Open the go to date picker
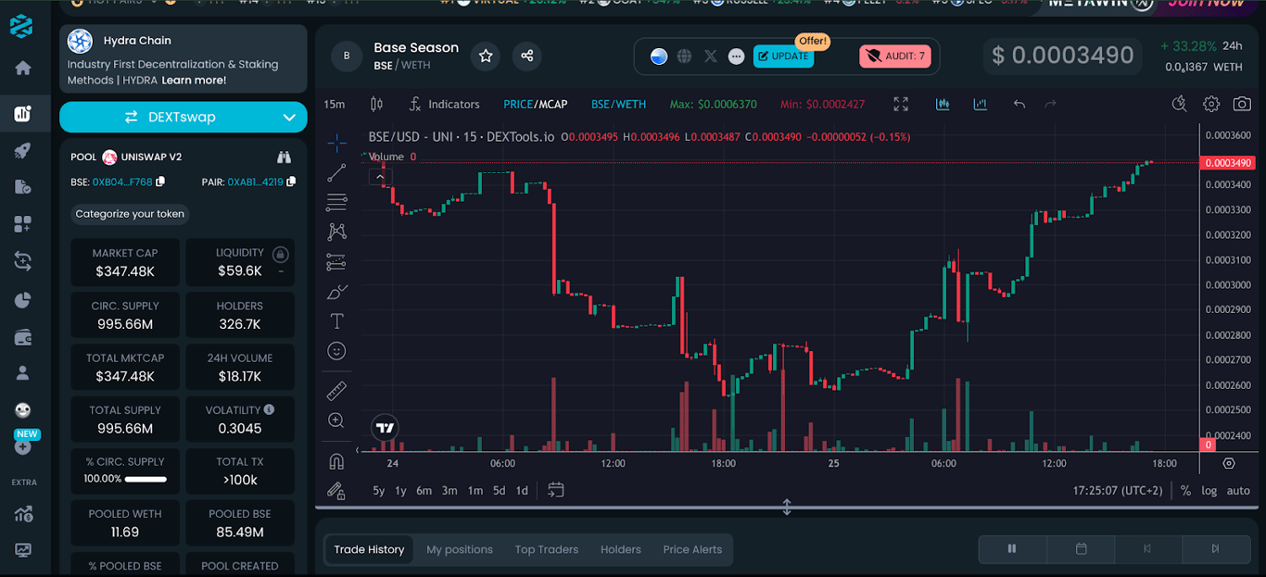The image size is (1266, 577). [x=556, y=490]
